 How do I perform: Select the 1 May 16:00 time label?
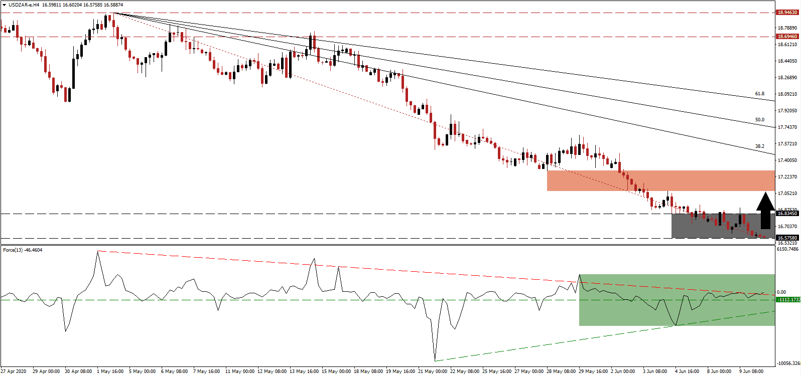click(x=112, y=371)
